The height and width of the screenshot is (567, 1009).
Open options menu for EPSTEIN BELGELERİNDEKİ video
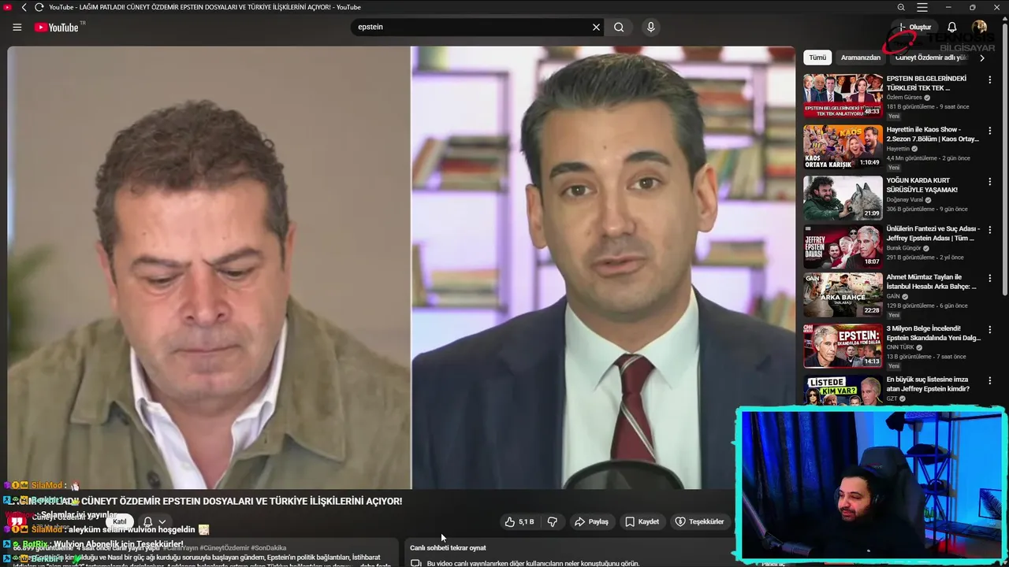[990, 80]
